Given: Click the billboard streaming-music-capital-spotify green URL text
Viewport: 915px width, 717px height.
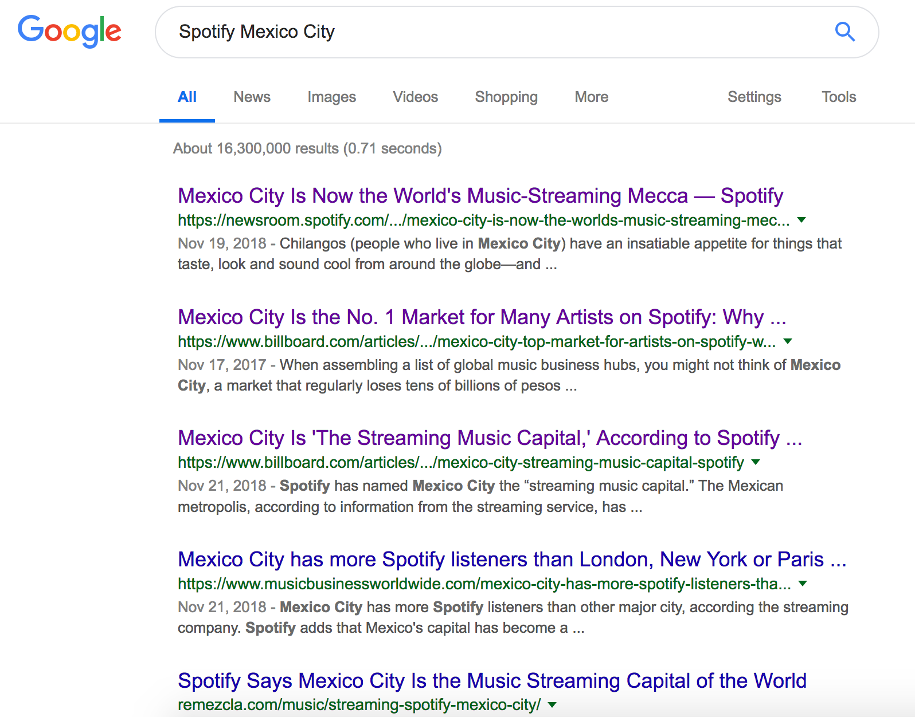Looking at the screenshot, I should [460, 463].
